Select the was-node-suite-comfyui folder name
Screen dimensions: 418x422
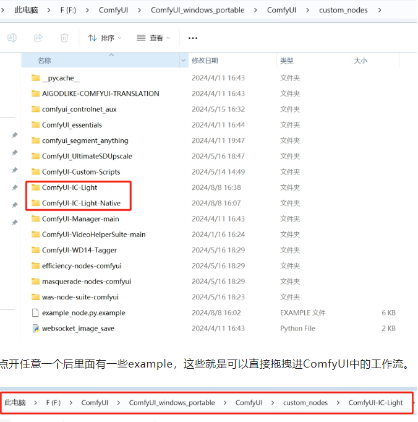(80, 297)
